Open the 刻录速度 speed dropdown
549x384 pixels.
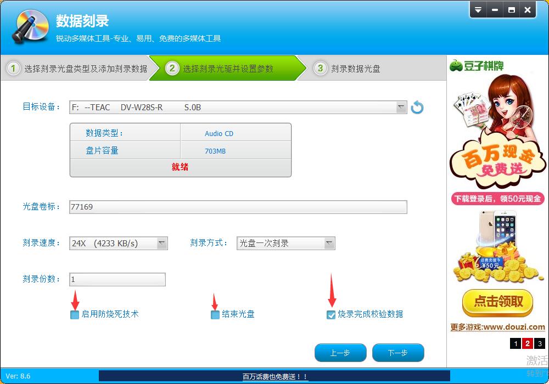tap(162, 243)
